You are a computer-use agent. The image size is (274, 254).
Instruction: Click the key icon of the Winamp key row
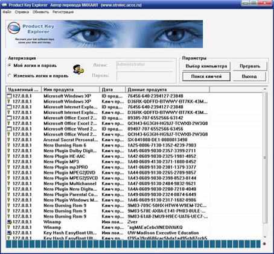tap(8, 228)
